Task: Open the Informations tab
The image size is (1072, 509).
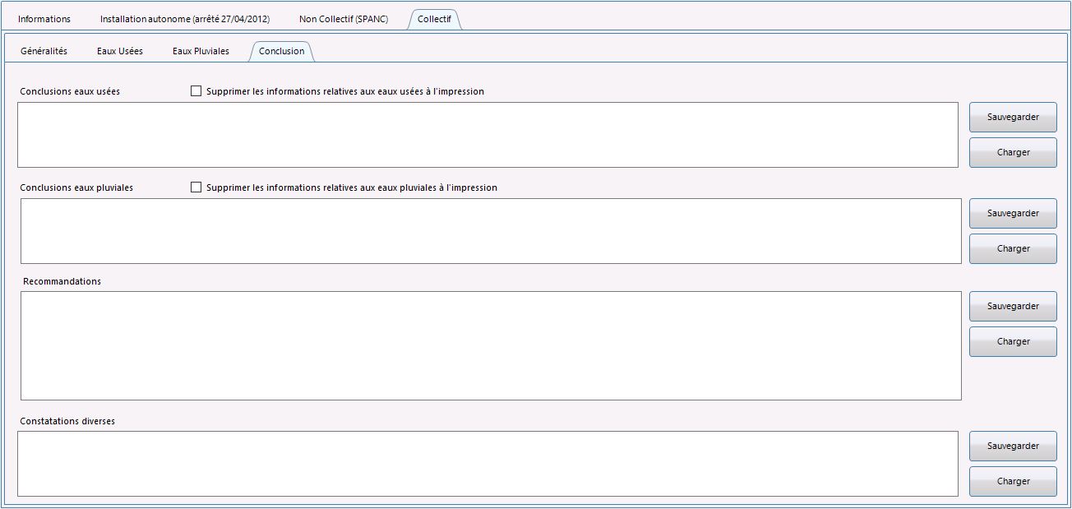Action: 44,19
